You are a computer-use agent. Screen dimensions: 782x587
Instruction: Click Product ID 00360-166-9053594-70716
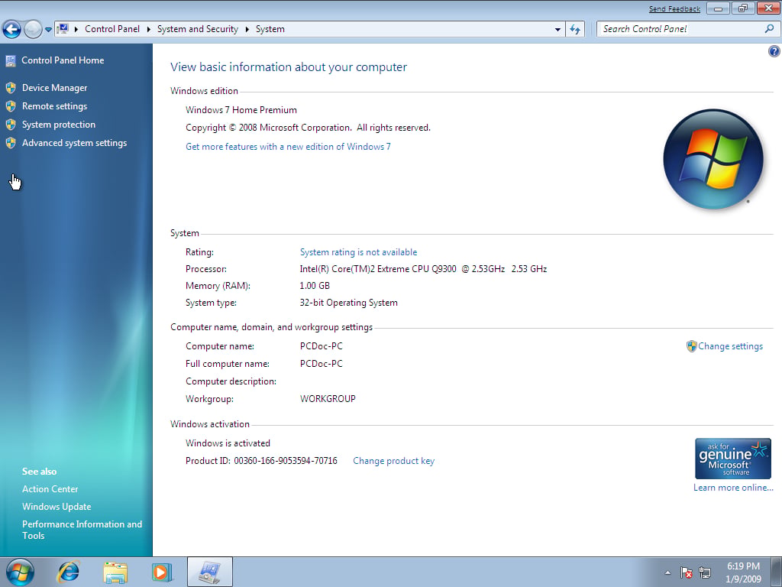pyautogui.click(x=261, y=461)
